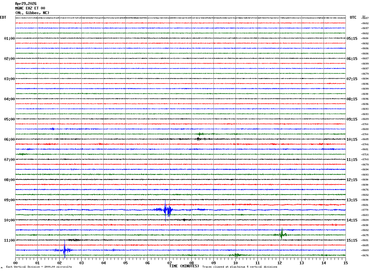Select the 03:00 EDT row label

[9, 79]
